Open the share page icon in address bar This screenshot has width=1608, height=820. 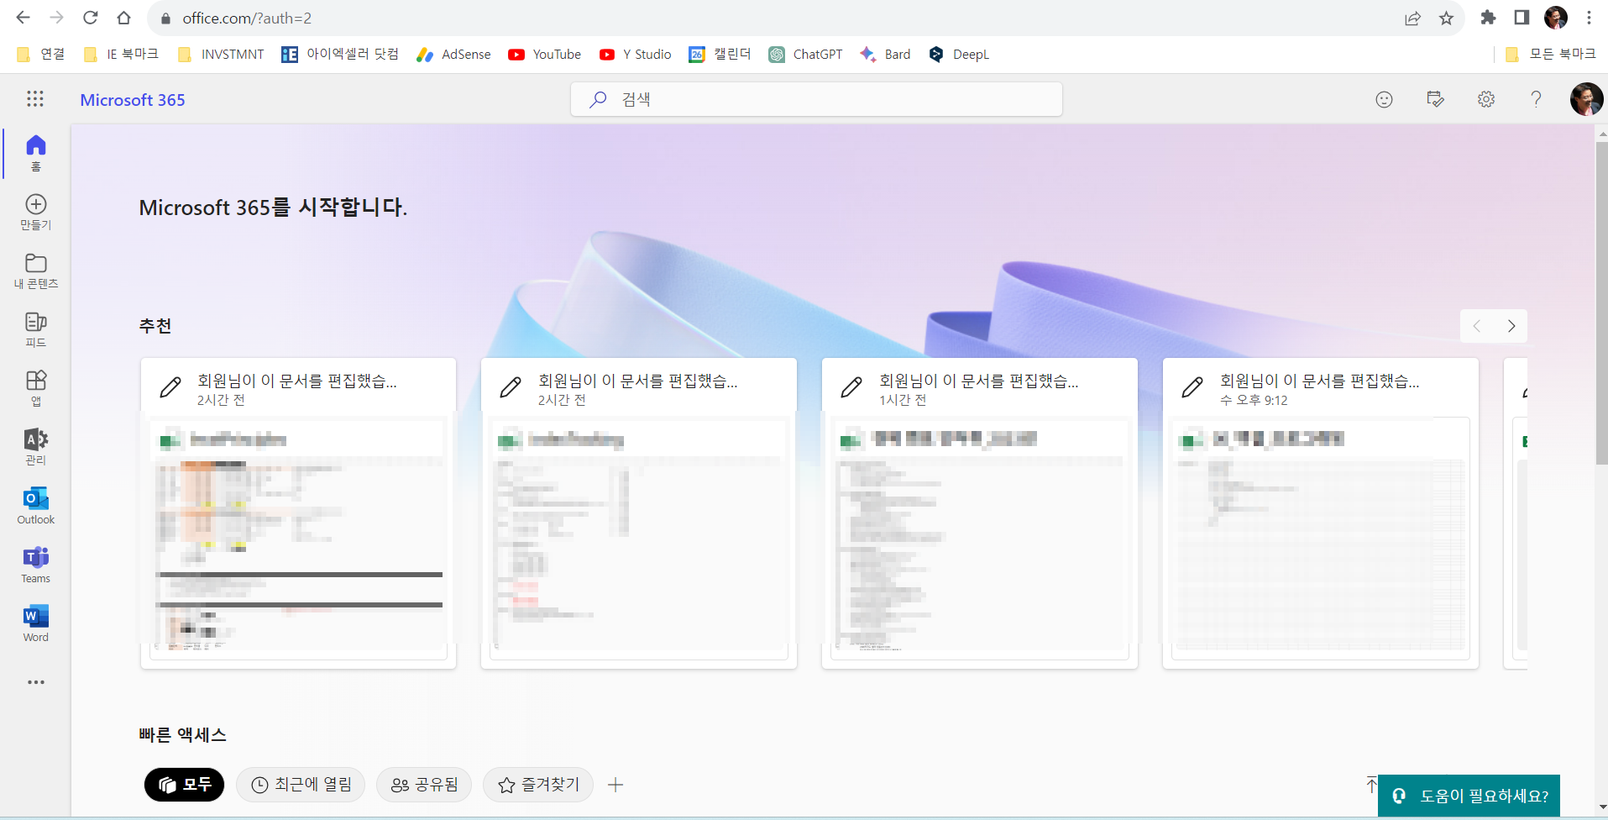click(x=1412, y=18)
